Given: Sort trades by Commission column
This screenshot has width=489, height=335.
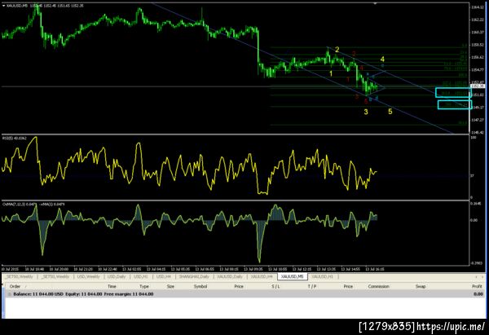Looking at the screenshot, I should [379, 286].
